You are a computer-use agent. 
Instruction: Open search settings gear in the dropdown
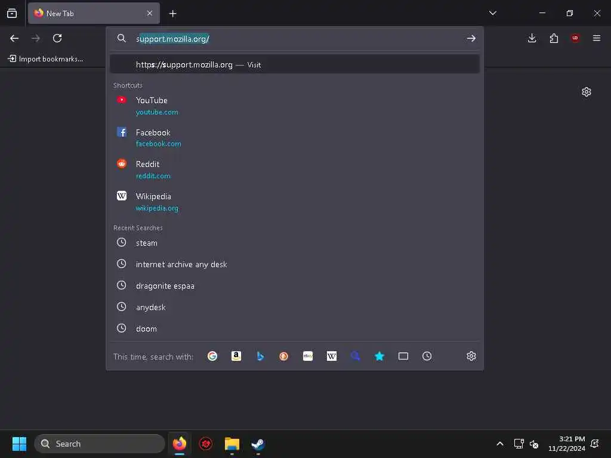[471, 356]
